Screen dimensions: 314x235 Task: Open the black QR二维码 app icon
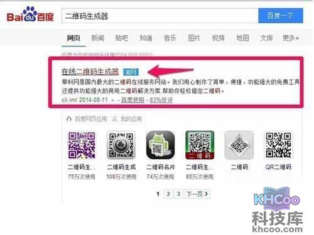278,145
